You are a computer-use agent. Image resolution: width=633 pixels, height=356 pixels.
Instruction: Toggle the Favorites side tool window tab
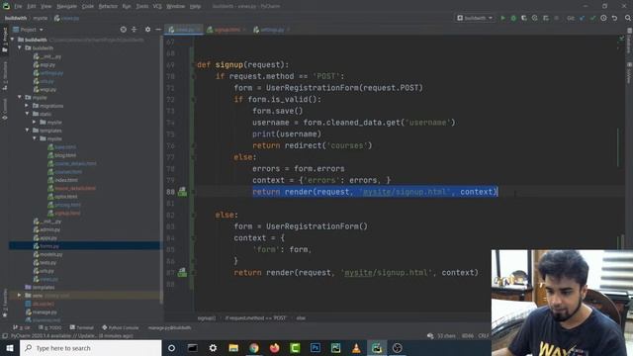[4, 303]
